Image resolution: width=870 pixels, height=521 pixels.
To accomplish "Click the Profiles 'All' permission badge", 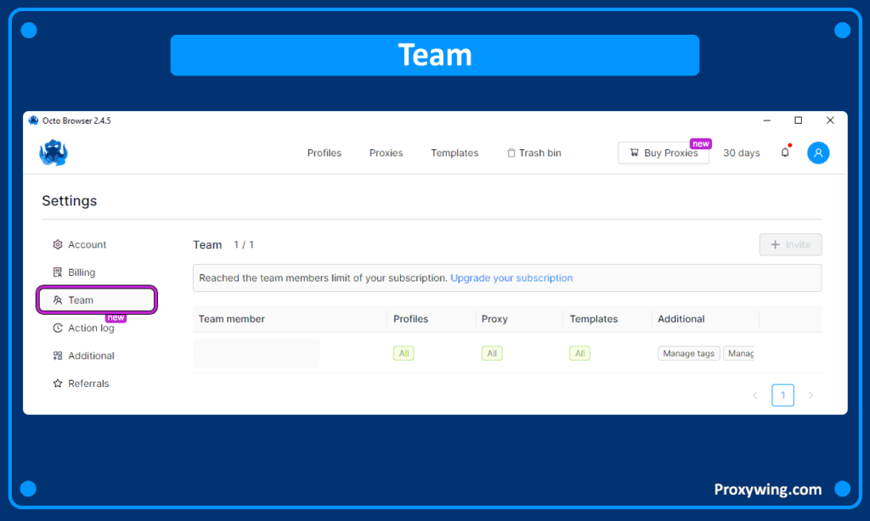I will 404,353.
